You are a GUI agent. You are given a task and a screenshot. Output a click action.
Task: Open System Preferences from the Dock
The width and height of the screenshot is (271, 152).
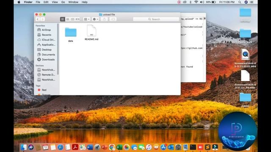[x=178, y=147]
